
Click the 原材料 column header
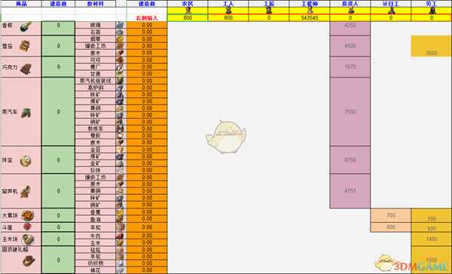coord(96,4)
